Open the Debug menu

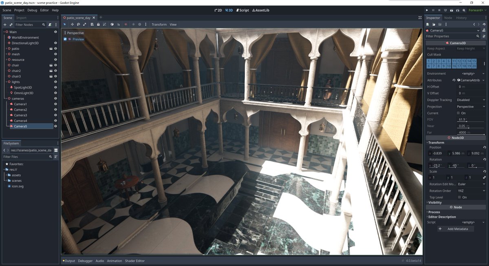(x=32, y=10)
